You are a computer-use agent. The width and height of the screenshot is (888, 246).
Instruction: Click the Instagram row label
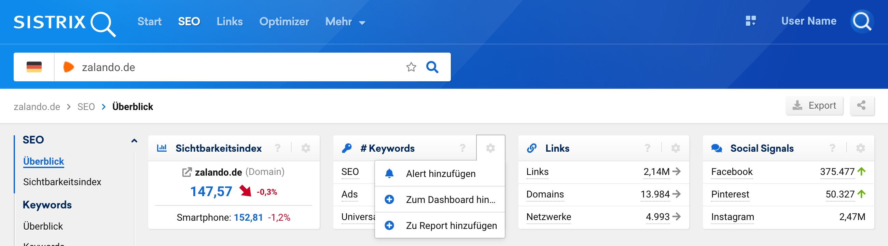[x=733, y=217]
